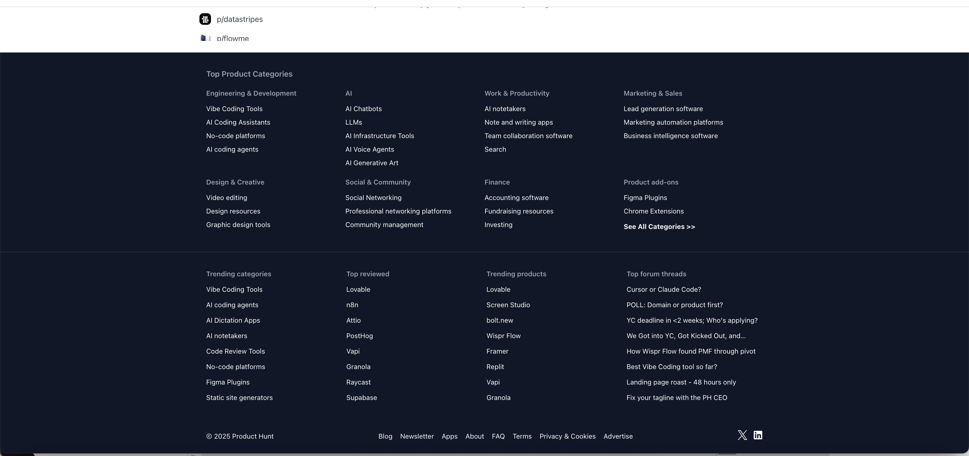
Task: Open POLL: Domain or product first? thread
Action: pos(675,305)
